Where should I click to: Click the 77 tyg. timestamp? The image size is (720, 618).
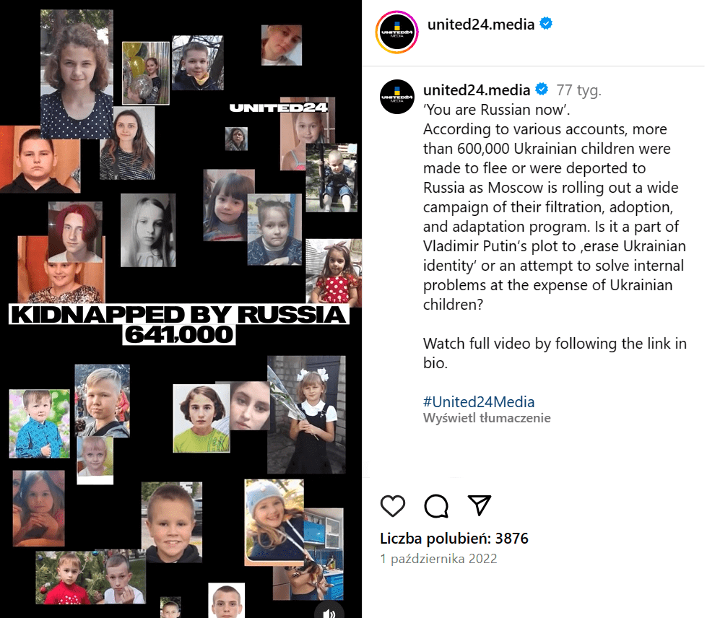[x=578, y=90]
